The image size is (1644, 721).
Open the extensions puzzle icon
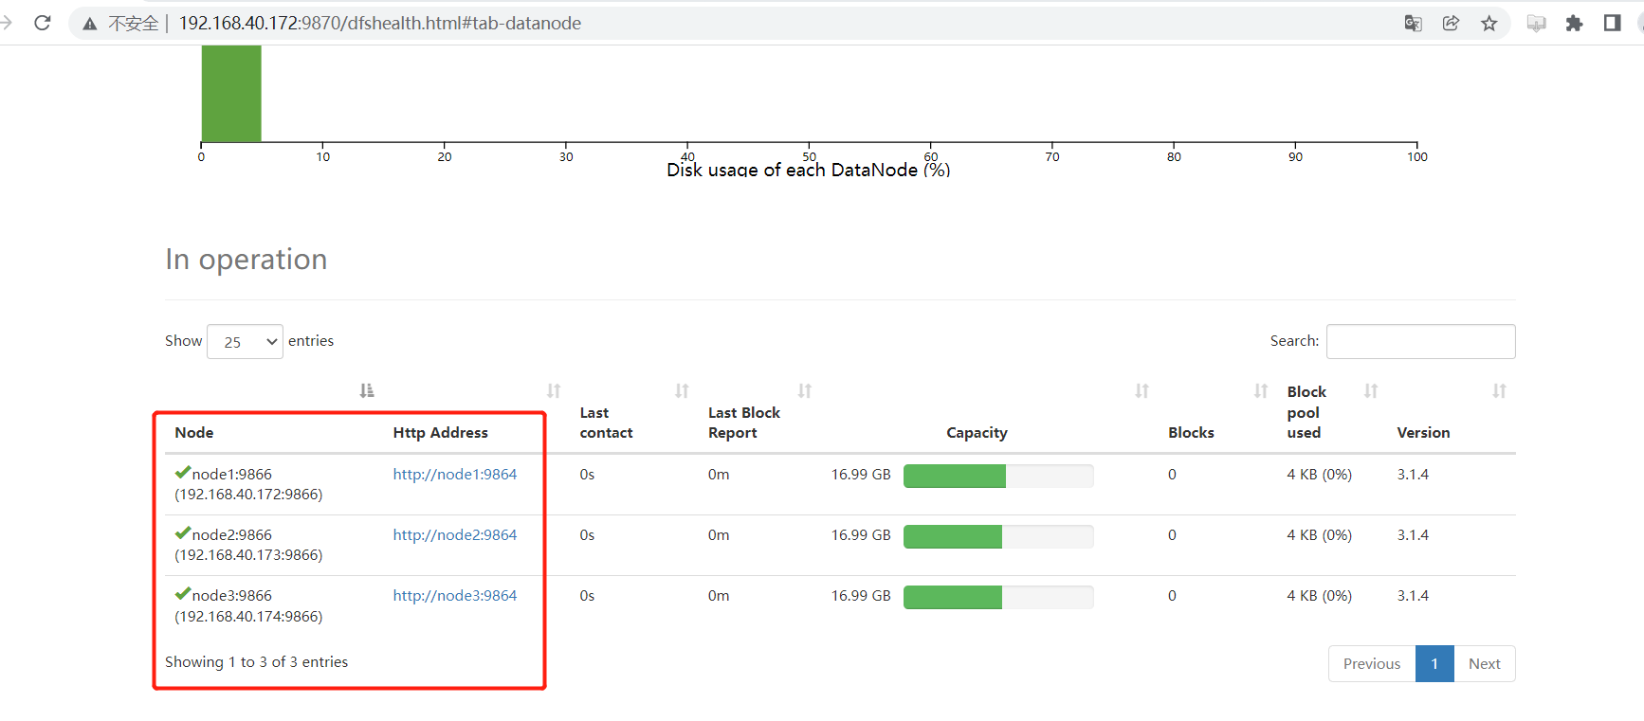(x=1574, y=24)
